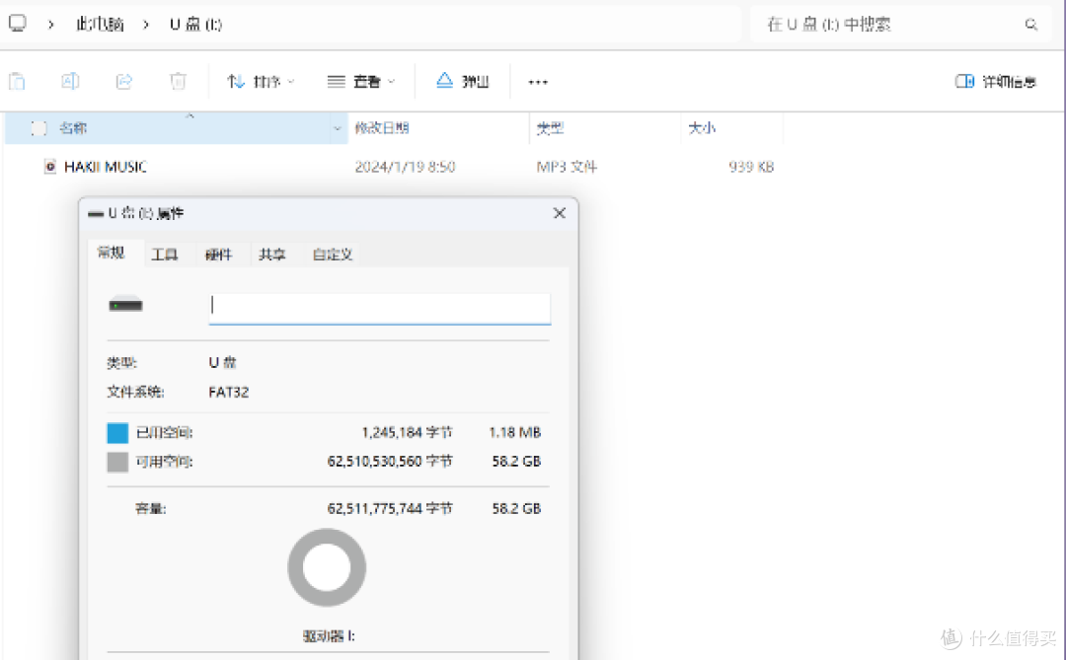Open the three-dot more options menu
The width and height of the screenshot is (1066, 660).
[x=538, y=82]
